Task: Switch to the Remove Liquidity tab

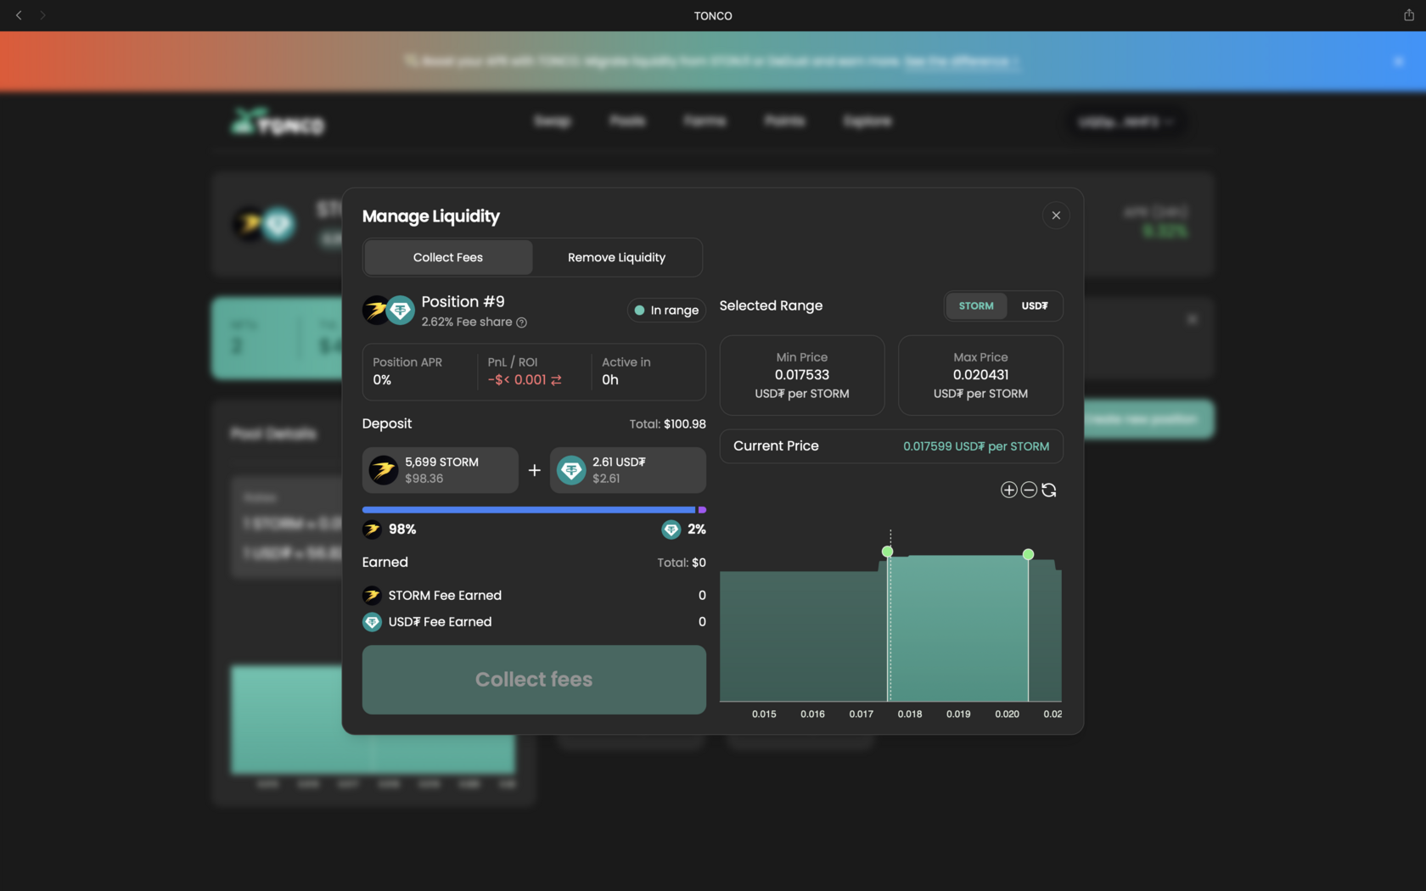Action: click(617, 257)
